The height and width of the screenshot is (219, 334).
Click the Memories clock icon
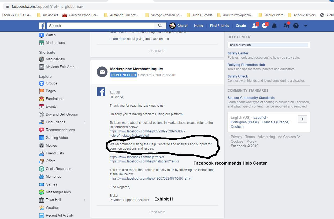pos(42,176)
